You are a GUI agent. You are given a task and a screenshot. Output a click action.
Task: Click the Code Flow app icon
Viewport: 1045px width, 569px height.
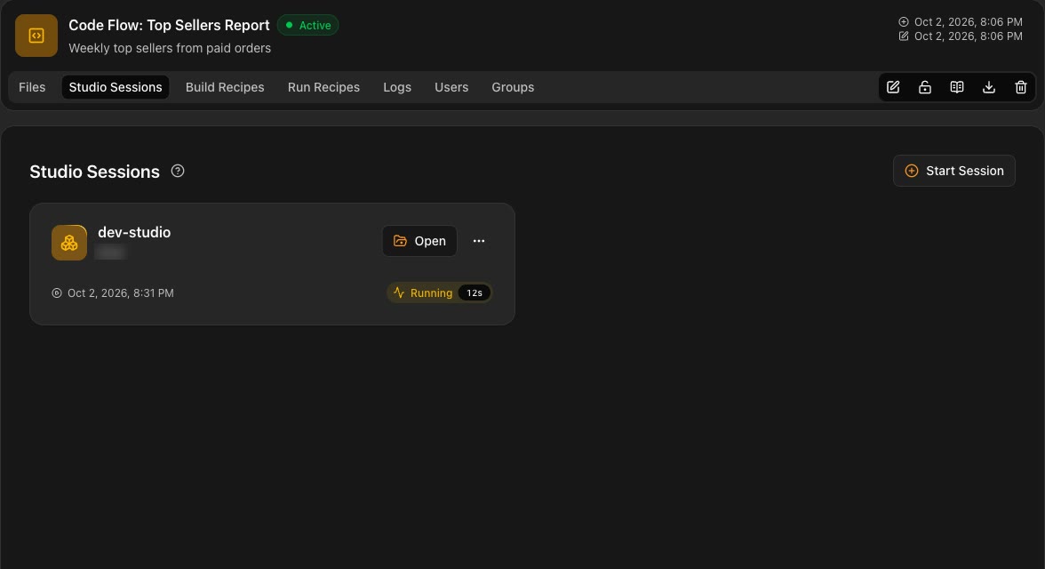36,36
